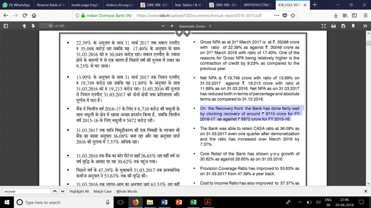Screen dimensions: 371x208
Task: Switch to Reserve Bank of India tab
Action: point(51,5)
